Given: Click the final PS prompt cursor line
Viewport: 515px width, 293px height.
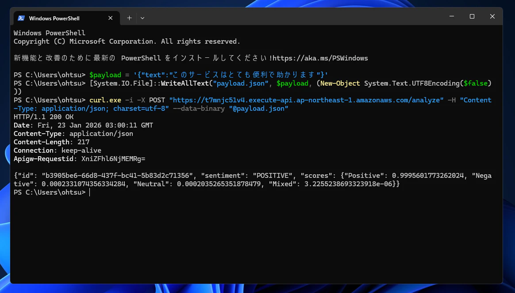Looking at the screenshot, I should click(52, 192).
